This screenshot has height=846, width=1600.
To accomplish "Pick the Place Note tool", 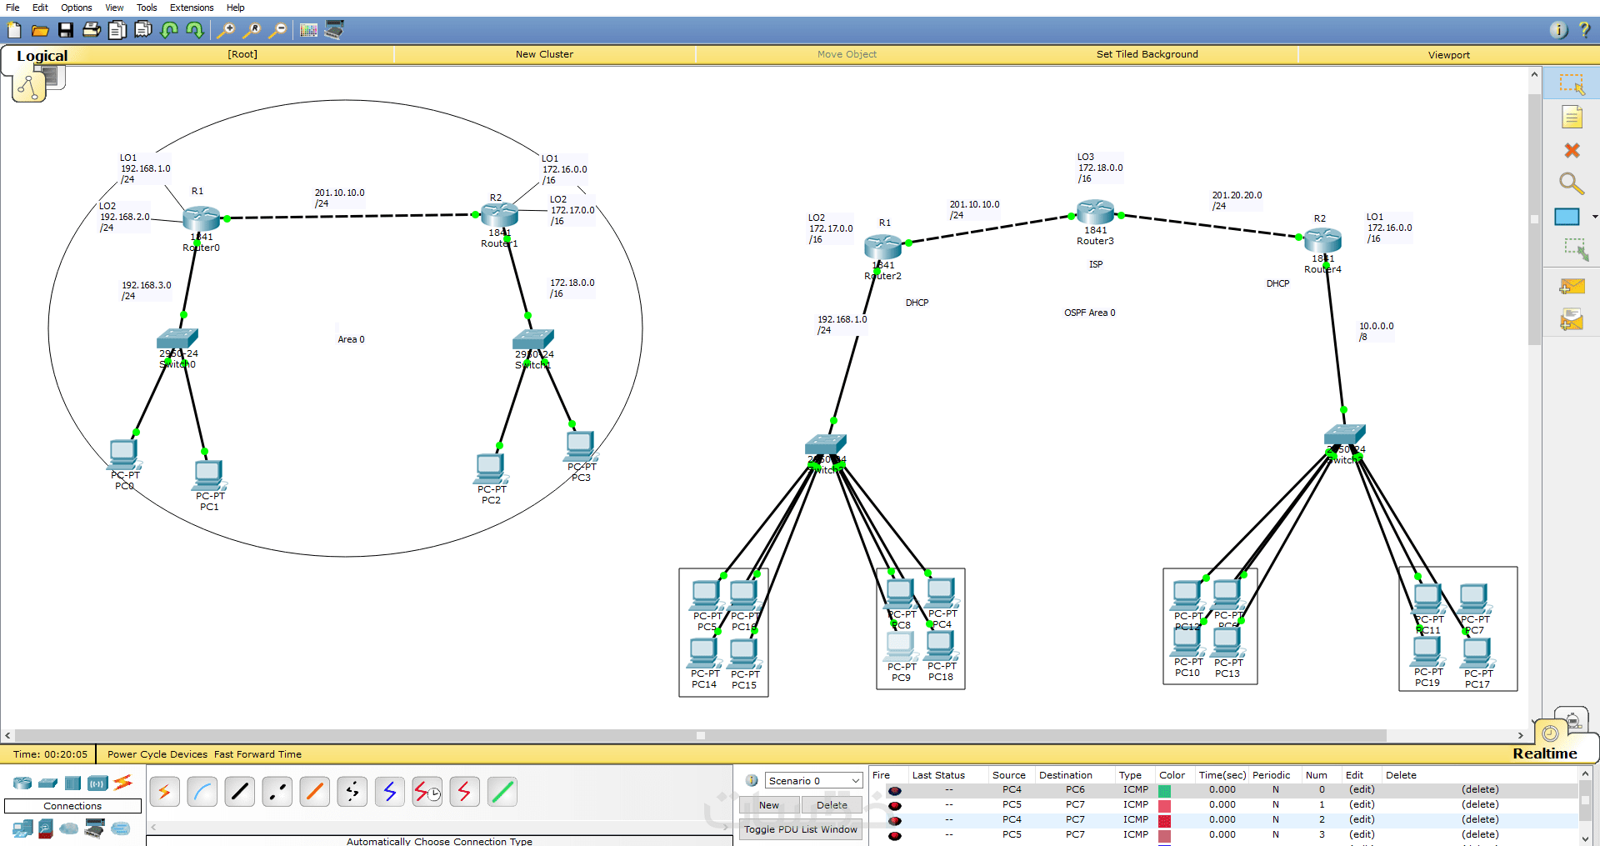I will tap(1572, 118).
